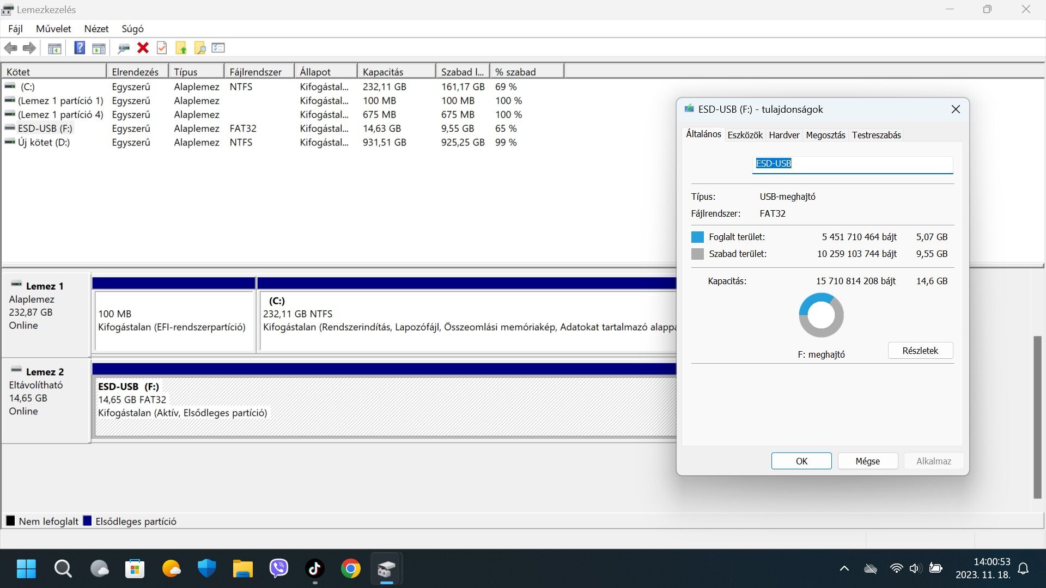Viewport: 1046px width, 588px height.
Task: Click the volume speaker tray icon
Action: tap(915, 569)
